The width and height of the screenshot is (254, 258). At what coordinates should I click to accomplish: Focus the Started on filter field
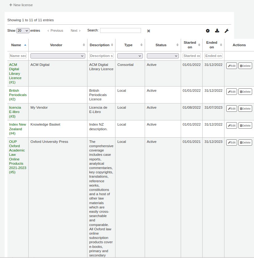point(192,56)
